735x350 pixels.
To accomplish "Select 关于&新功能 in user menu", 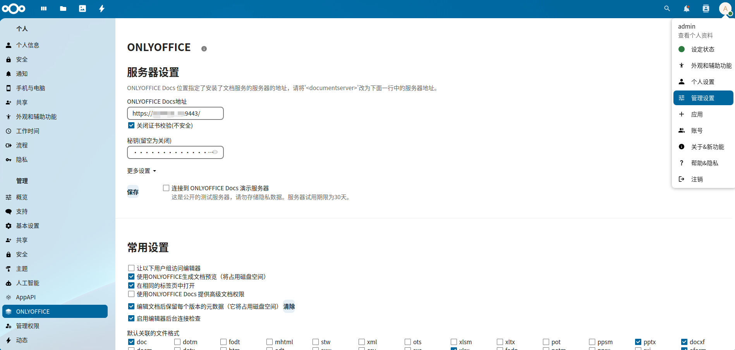I will (x=703, y=147).
